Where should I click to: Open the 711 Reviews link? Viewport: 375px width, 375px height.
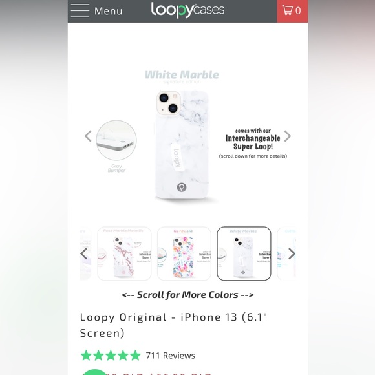point(170,356)
